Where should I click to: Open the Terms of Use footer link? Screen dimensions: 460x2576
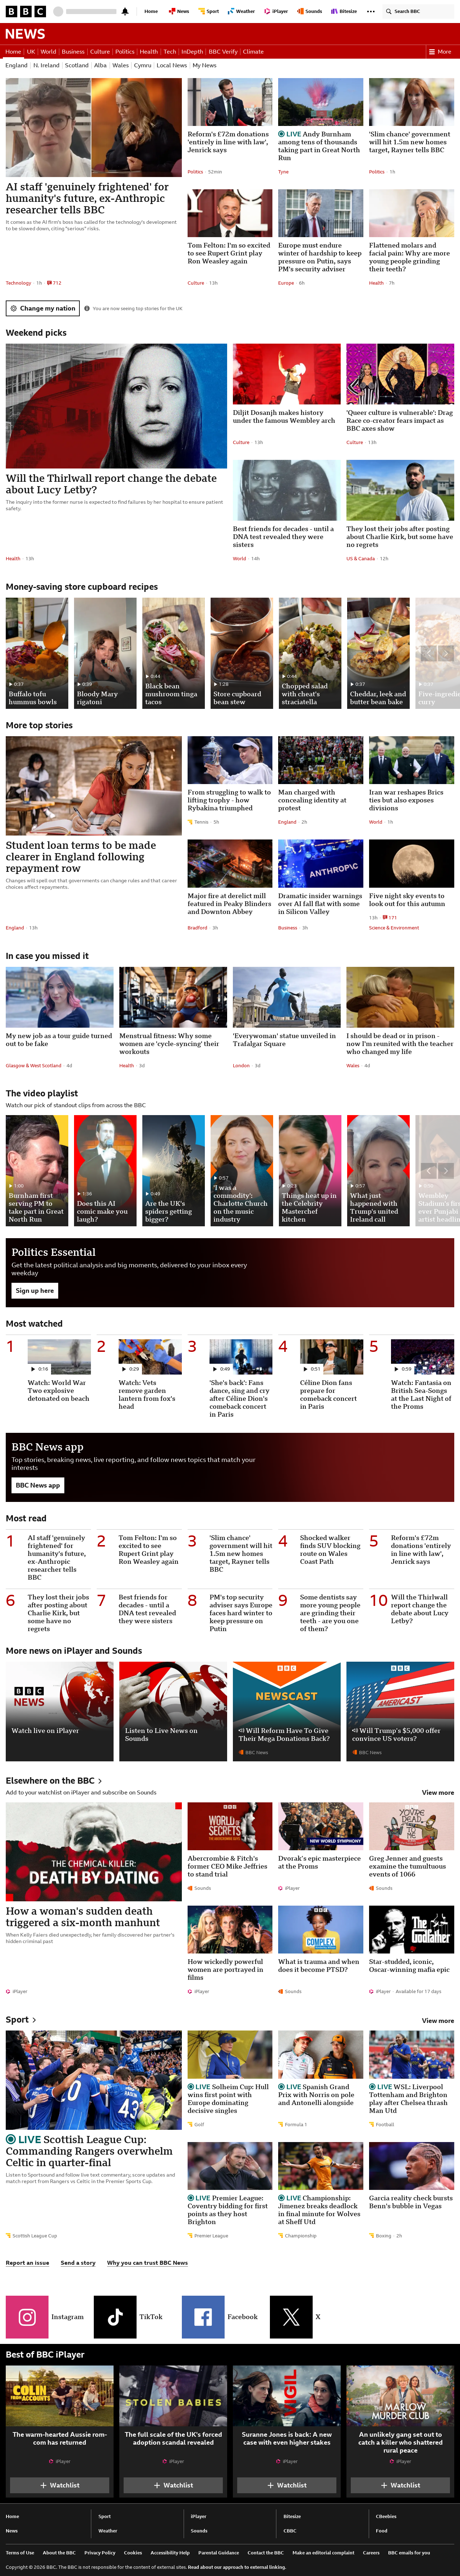point(20,2553)
